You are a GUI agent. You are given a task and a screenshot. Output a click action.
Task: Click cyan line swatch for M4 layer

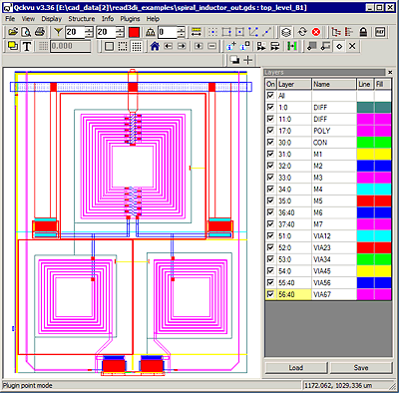tap(365, 190)
